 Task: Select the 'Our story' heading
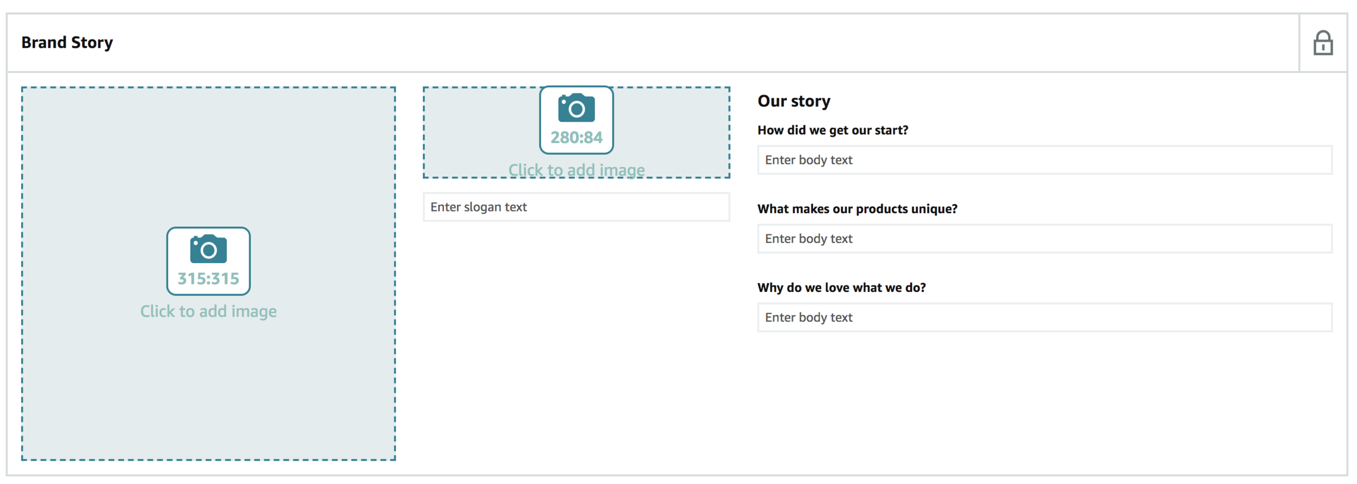[794, 101]
